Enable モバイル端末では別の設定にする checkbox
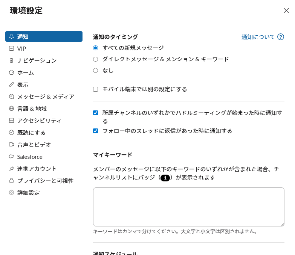295x255 pixels. 96,89
